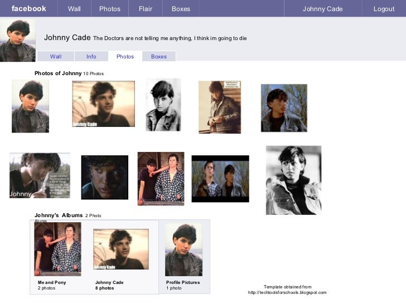
Task: Click Johnny Cade in the top bar
Action: [x=322, y=9]
